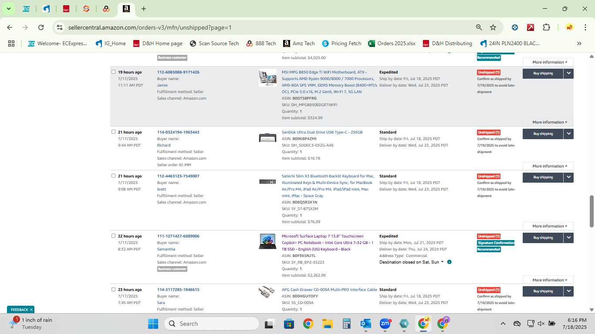Open the Extensions puzzle icon
The image size is (595, 334).
click(x=546, y=27)
